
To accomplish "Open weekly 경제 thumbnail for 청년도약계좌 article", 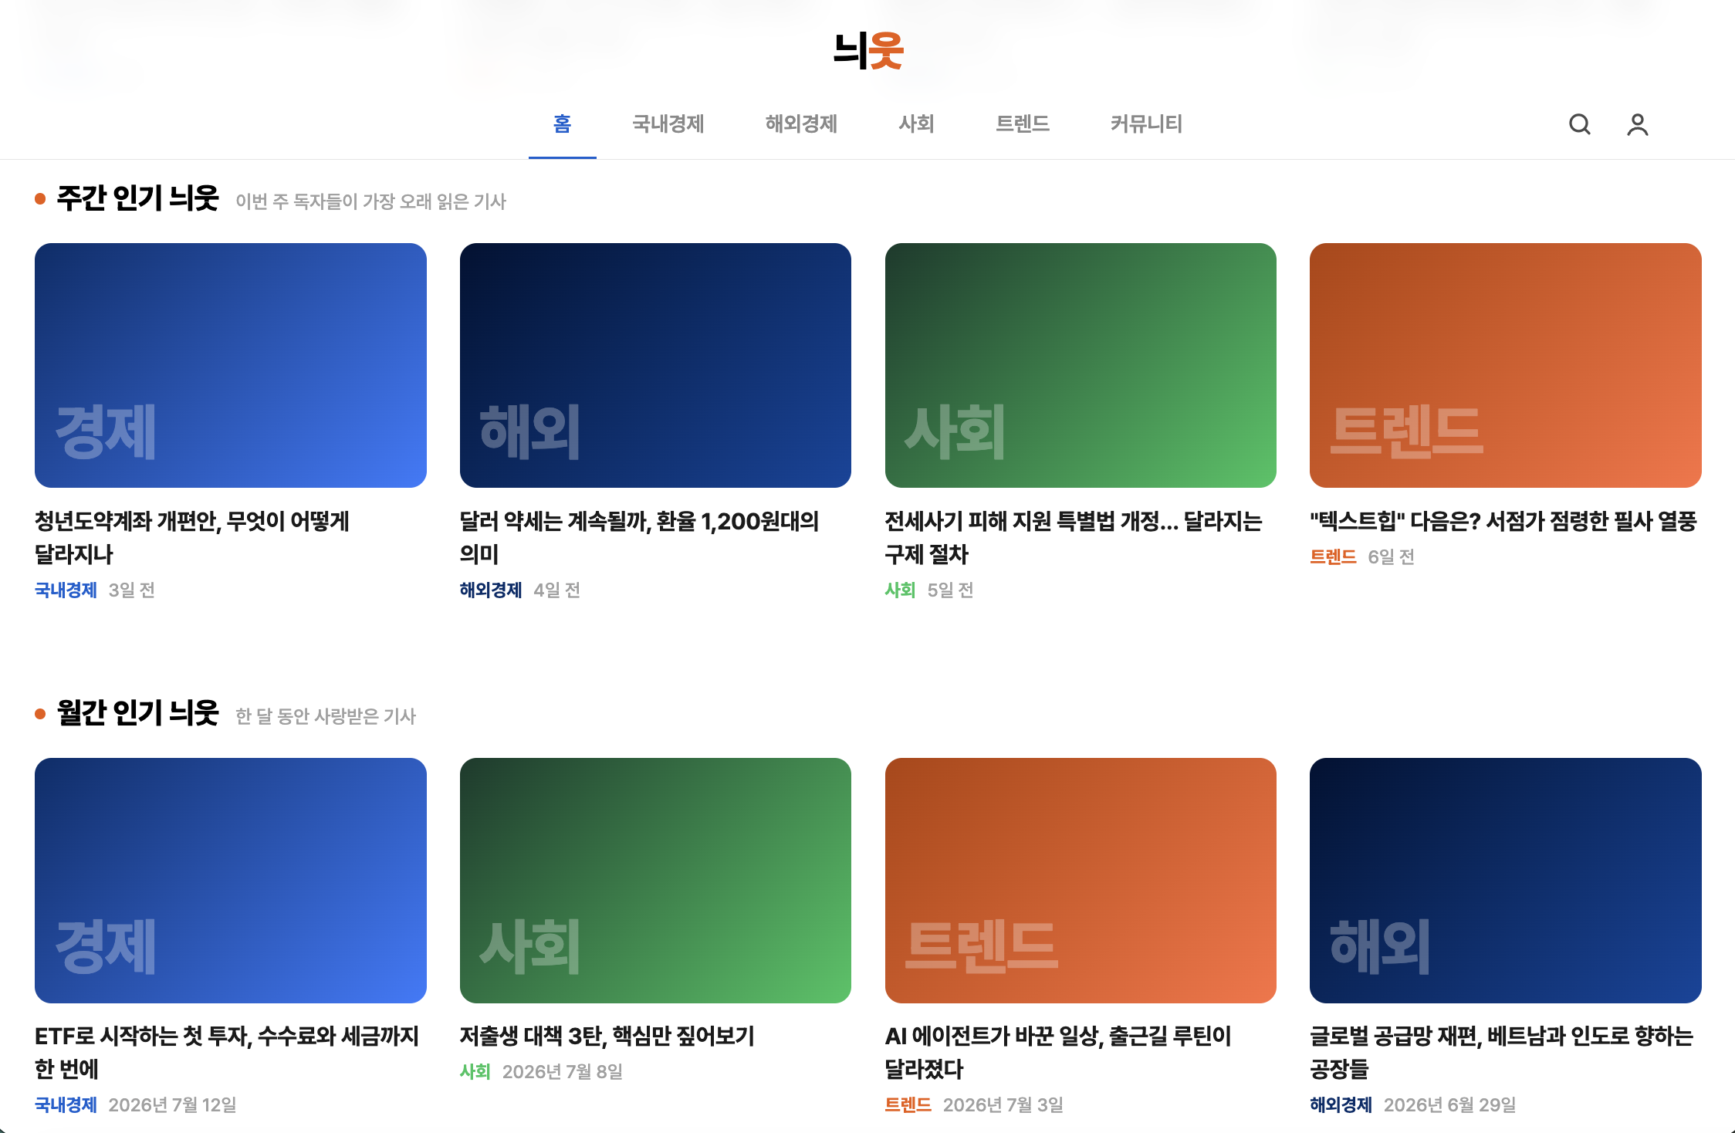I will (x=231, y=365).
